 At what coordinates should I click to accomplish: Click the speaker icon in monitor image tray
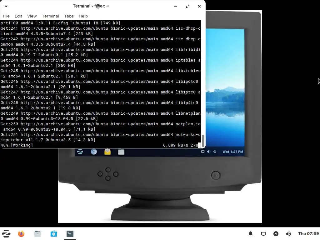tap(208, 152)
